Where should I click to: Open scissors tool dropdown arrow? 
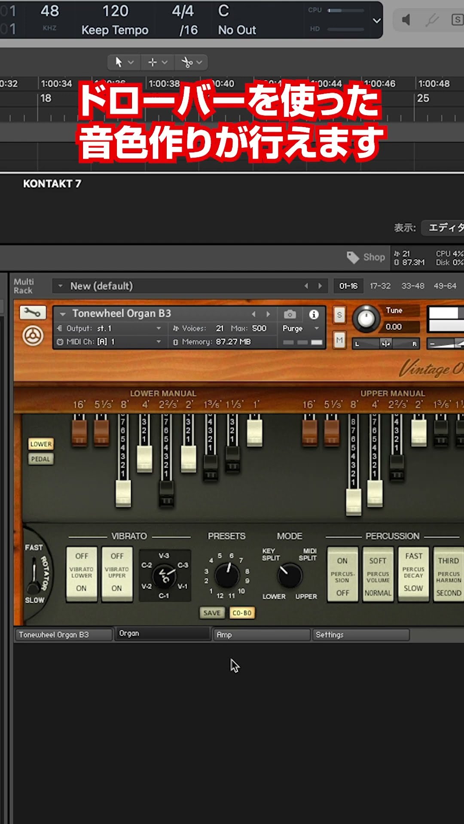(x=199, y=62)
